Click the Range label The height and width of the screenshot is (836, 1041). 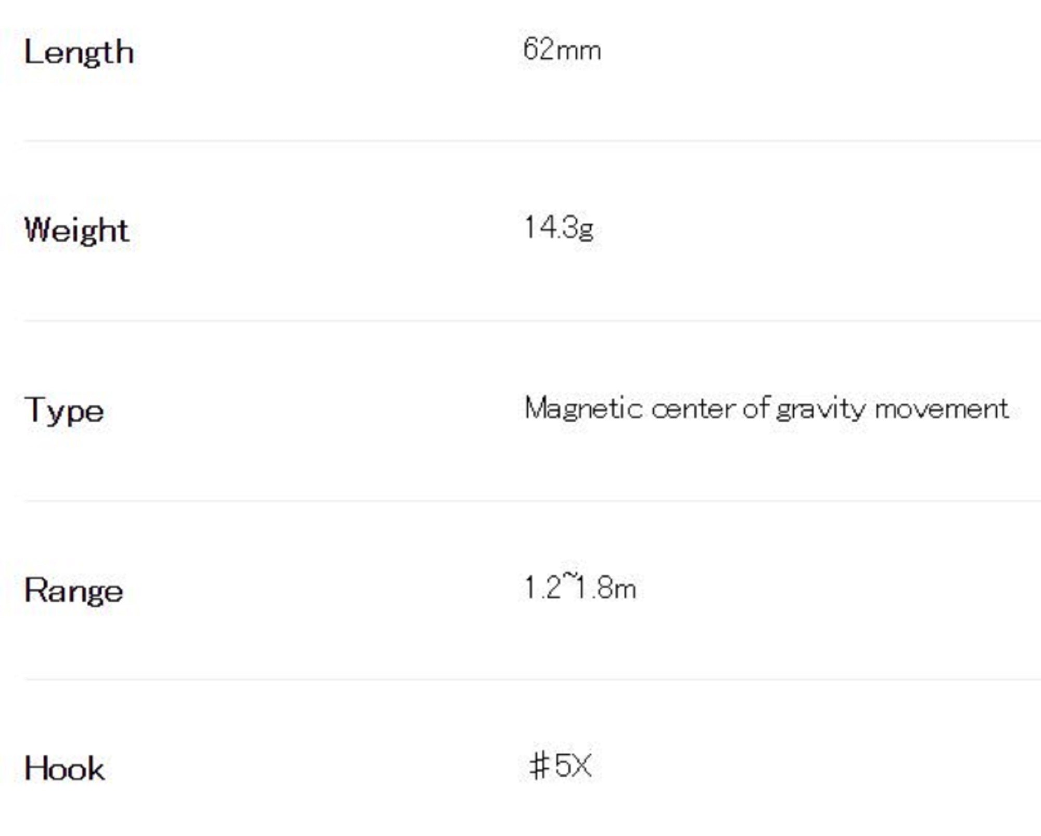pyautogui.click(x=73, y=591)
